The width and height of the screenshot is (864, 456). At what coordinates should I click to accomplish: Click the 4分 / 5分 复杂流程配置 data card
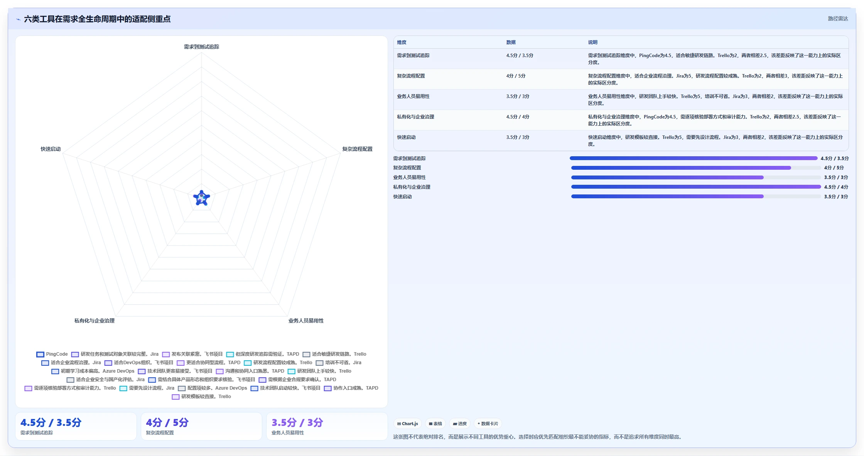click(x=201, y=426)
